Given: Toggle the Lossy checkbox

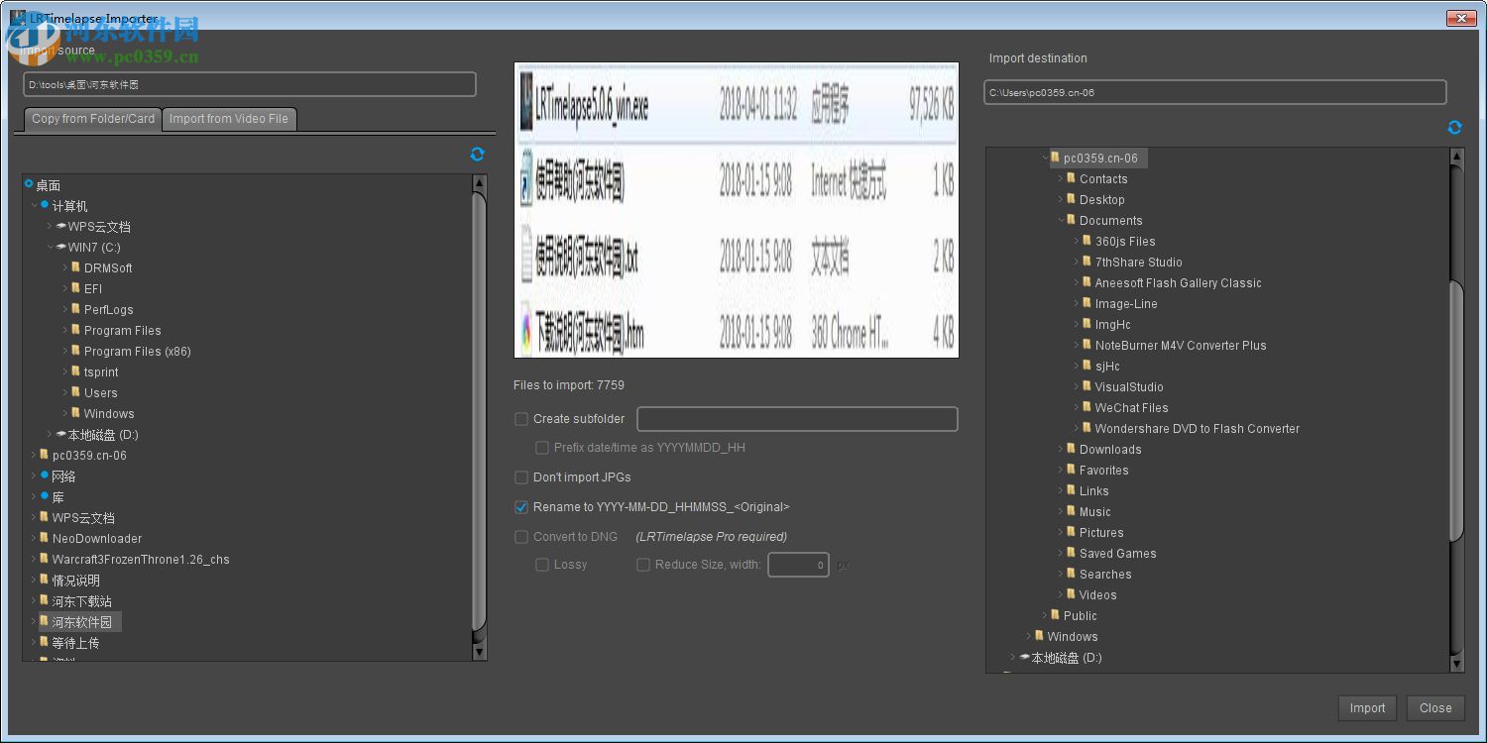Looking at the screenshot, I should [542, 565].
